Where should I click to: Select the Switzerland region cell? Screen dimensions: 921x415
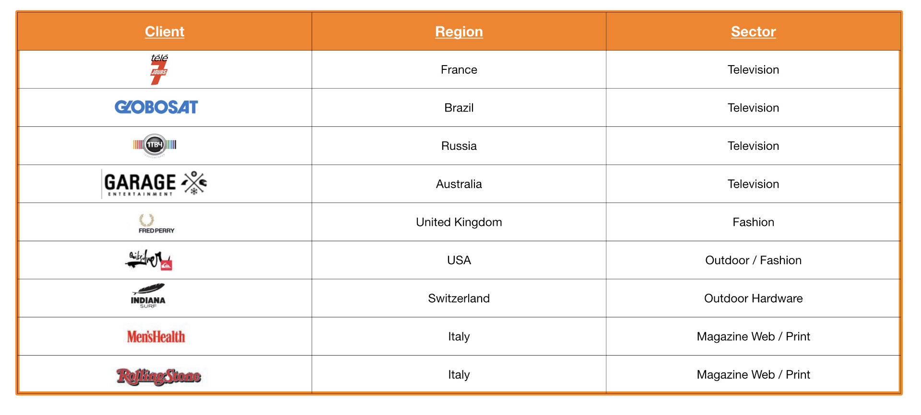pos(459,298)
